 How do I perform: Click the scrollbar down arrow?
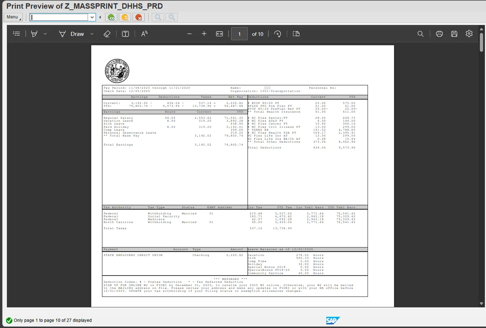click(x=482, y=304)
